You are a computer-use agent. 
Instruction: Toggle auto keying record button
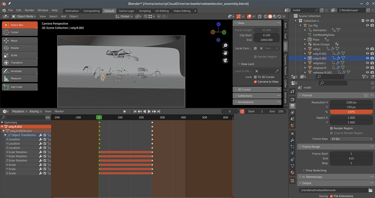(x=124, y=111)
